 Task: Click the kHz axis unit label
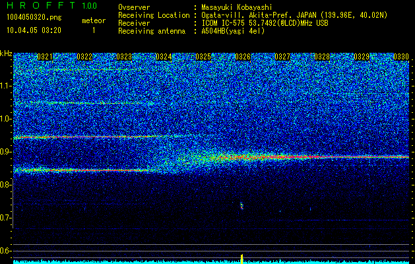click(x=6, y=53)
